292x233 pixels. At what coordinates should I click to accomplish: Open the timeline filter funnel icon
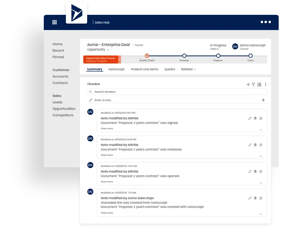click(x=254, y=84)
